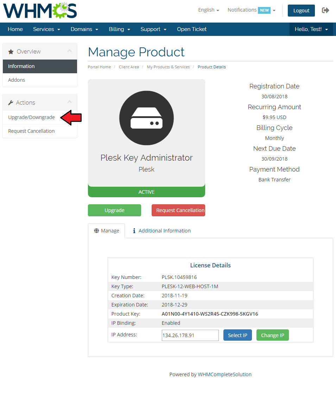Open the Product Details breadcrumb
Viewport: 336px width, 397px height.
212,67
